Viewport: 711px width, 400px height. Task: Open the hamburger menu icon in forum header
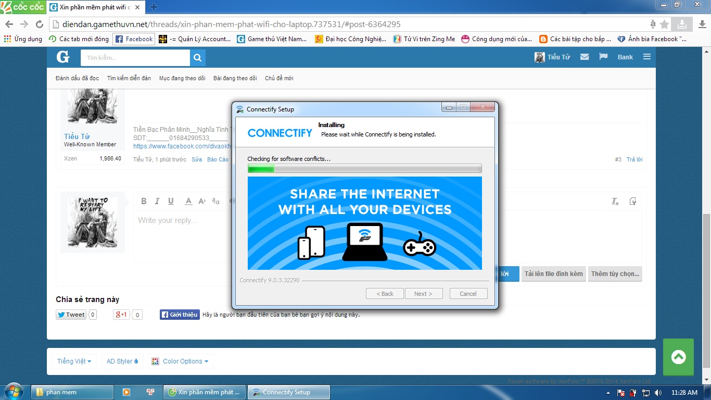pos(647,57)
